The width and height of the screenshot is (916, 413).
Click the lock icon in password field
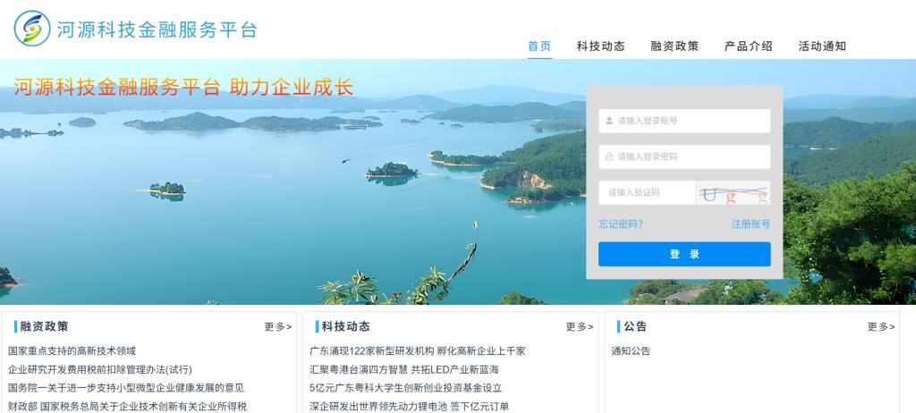pos(609,156)
